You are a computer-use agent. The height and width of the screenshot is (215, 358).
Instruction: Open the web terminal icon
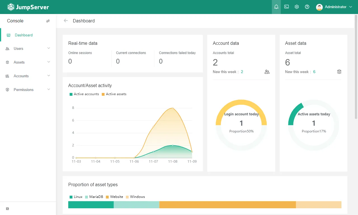click(x=286, y=7)
